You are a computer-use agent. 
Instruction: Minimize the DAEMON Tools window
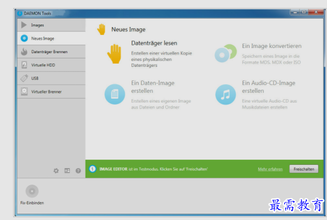tap(295, 12)
